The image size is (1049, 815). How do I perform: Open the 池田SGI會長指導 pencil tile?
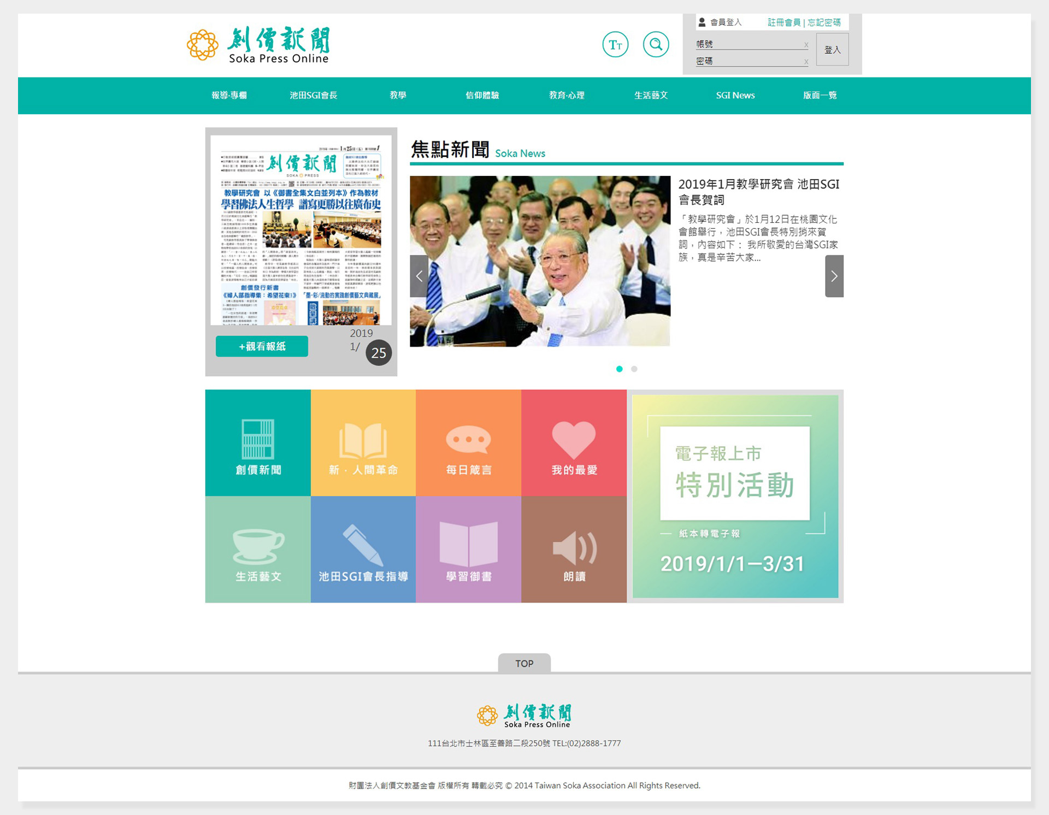coord(363,550)
